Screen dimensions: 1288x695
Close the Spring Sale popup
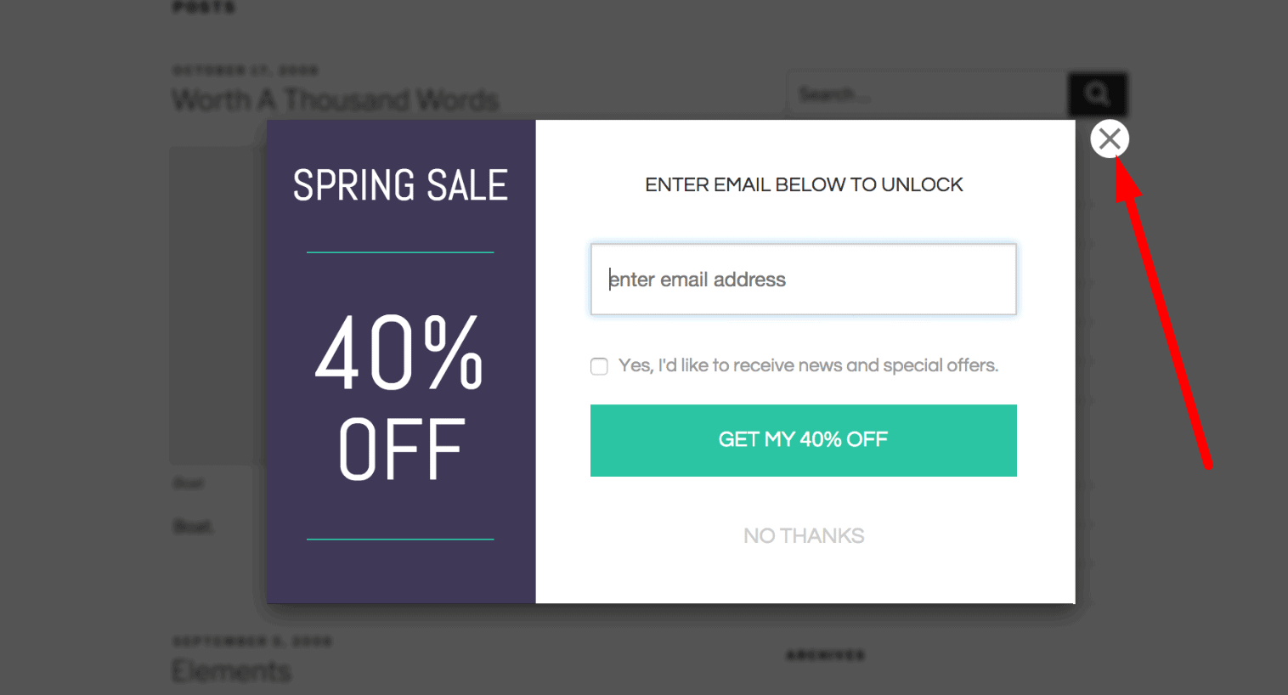tap(1110, 138)
